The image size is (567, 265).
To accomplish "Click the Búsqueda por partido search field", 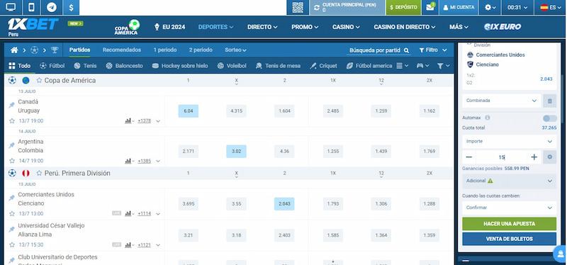I will [375, 50].
